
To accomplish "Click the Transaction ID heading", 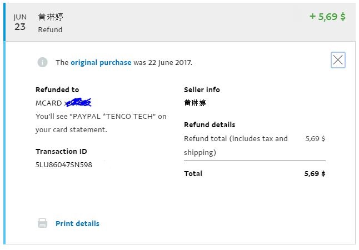I will click(x=61, y=151).
